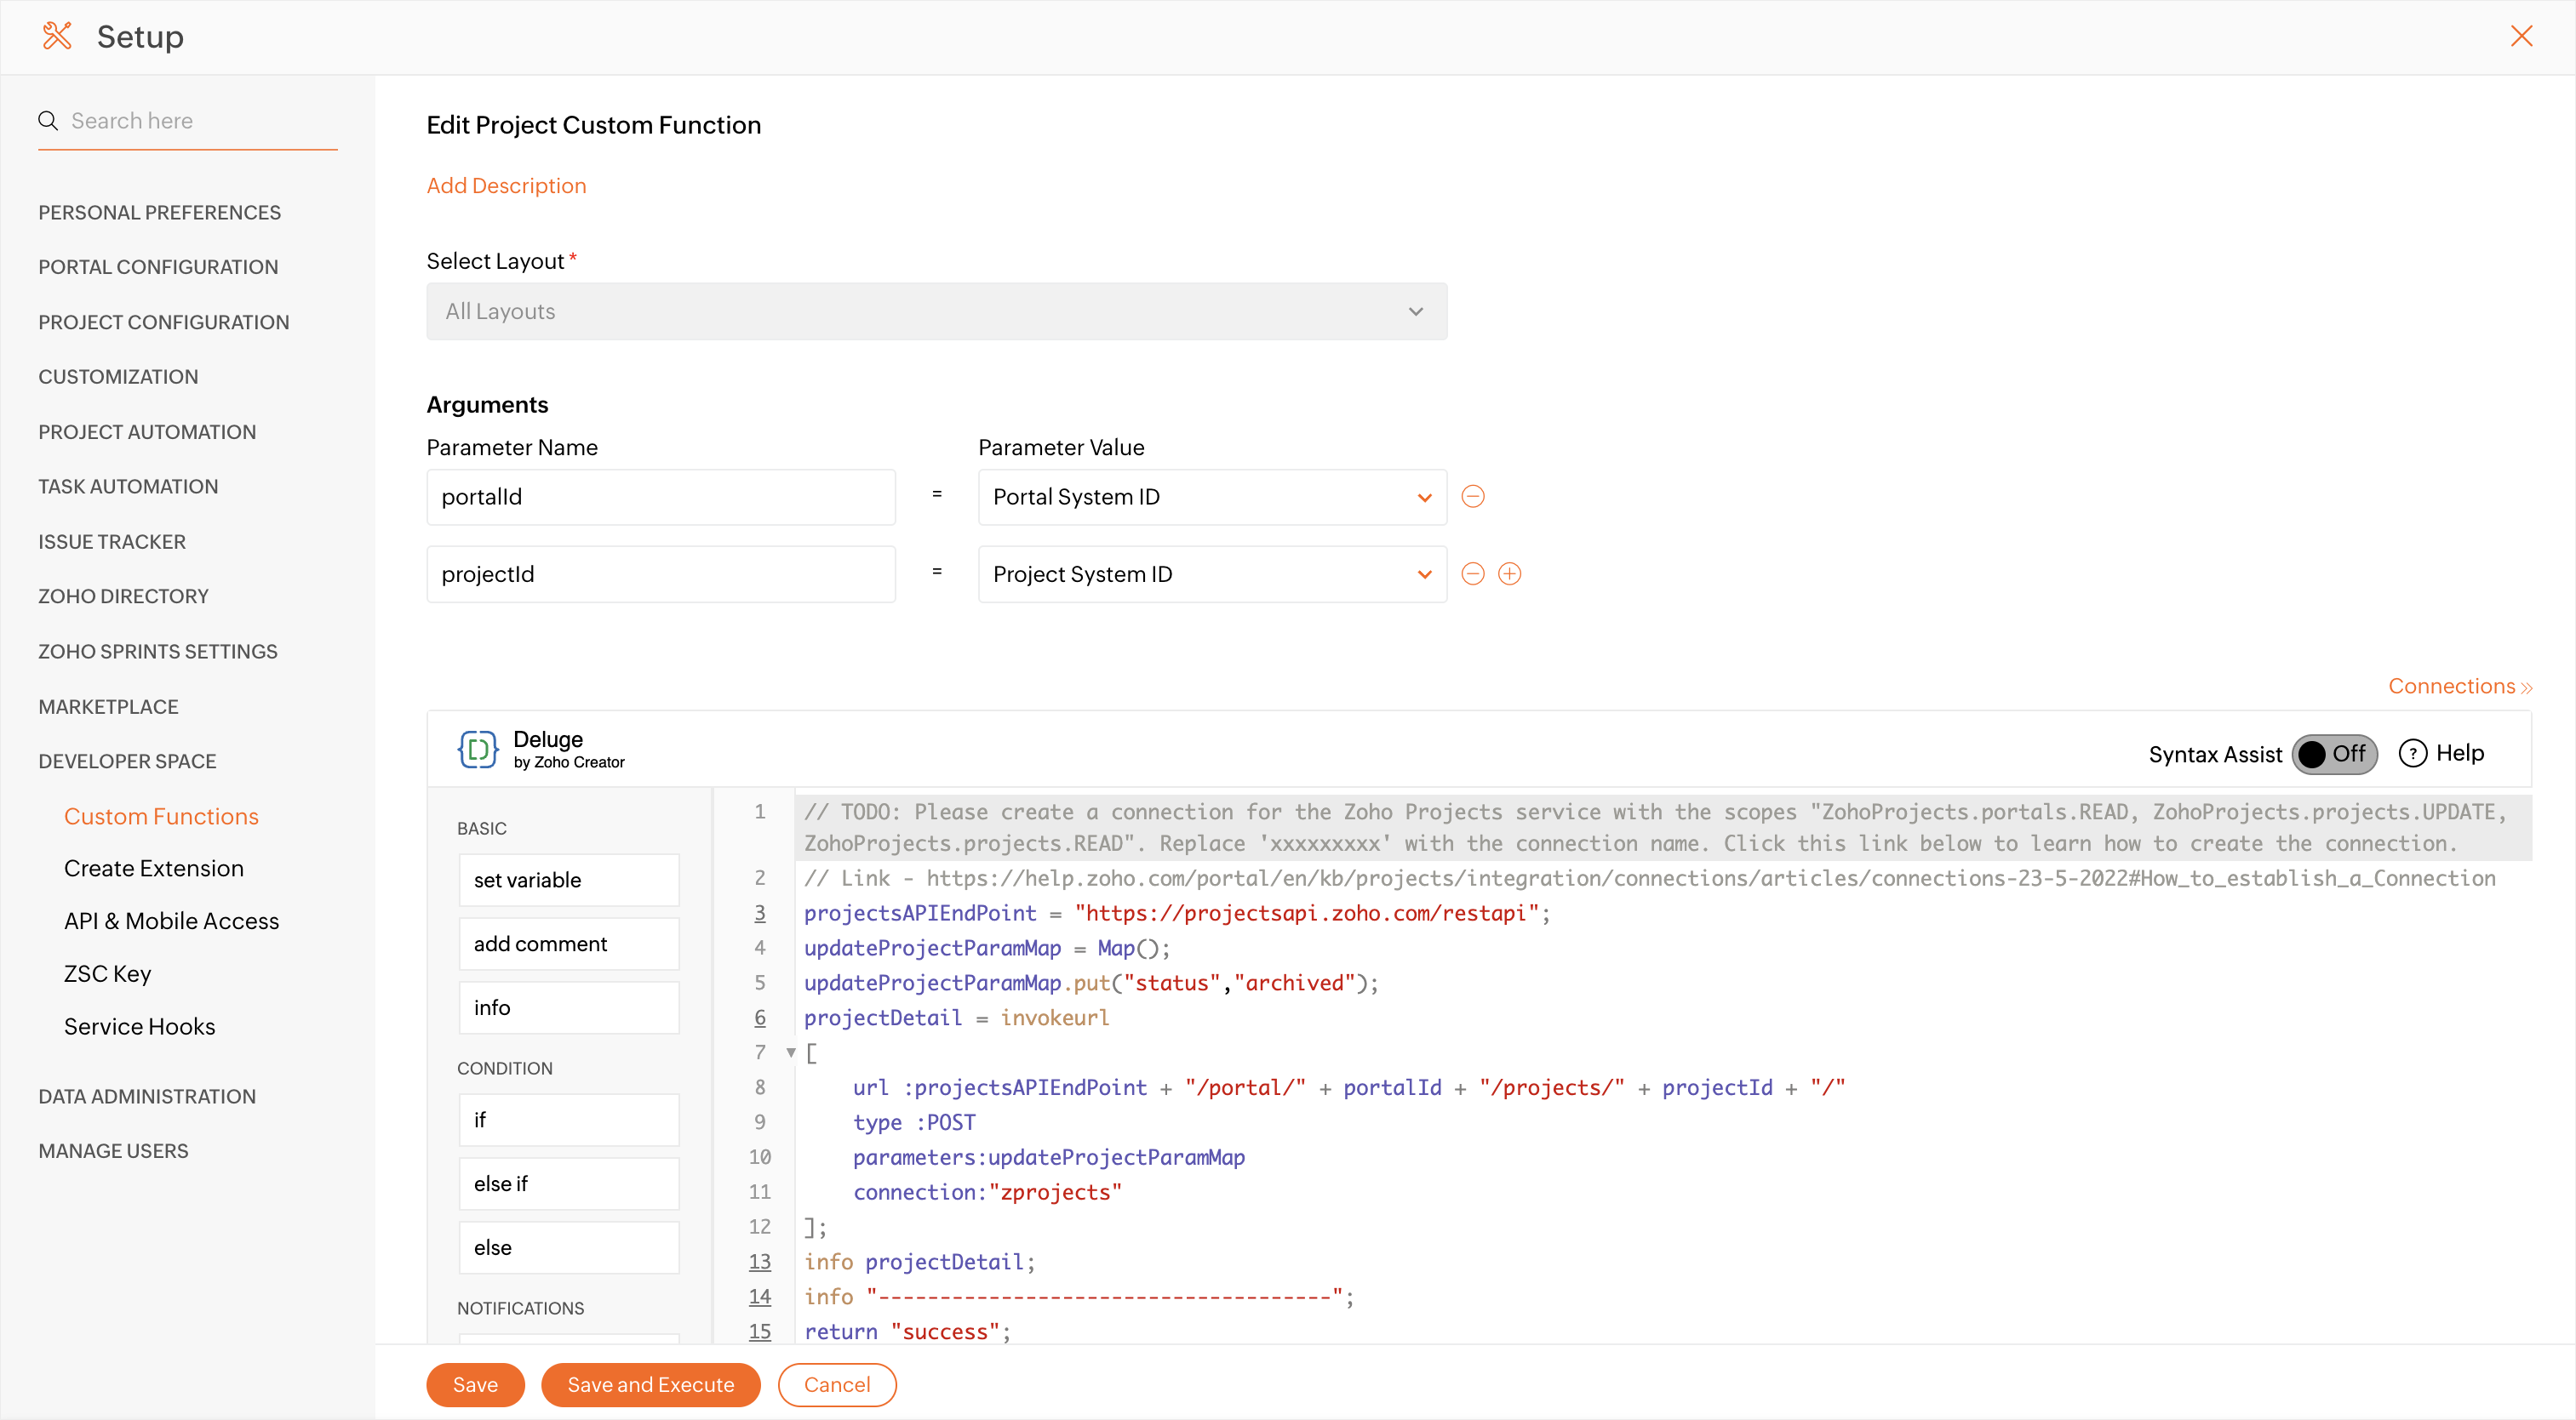Click Add Description link
This screenshot has width=2576, height=1420.
506,185
